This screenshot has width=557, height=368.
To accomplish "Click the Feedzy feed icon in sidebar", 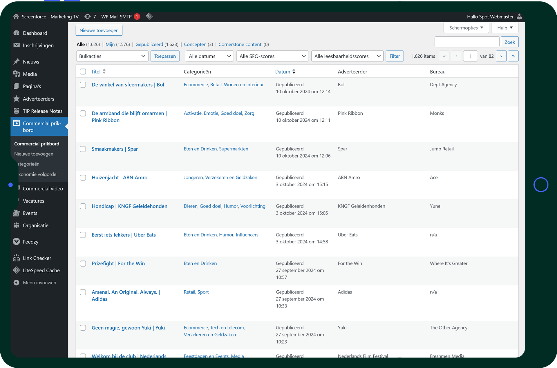I will [x=17, y=242].
